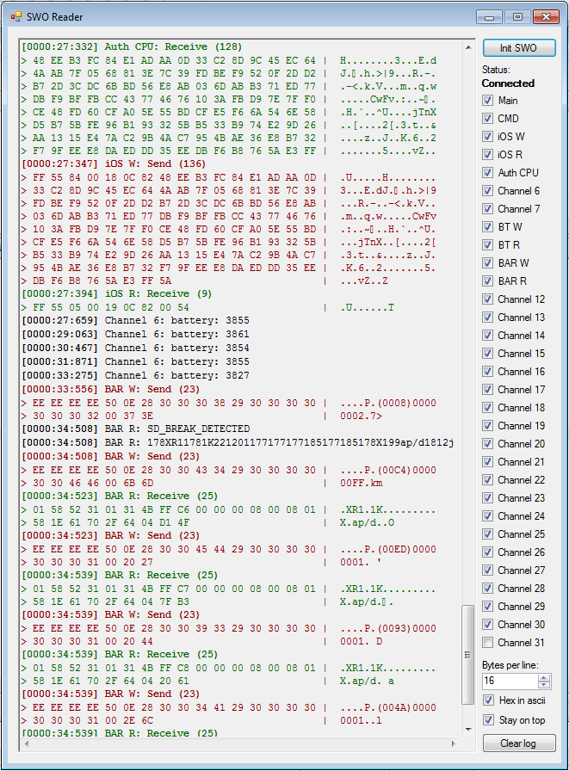Close the SWO Reader window
Screen dimensions: 569x771
546,17
